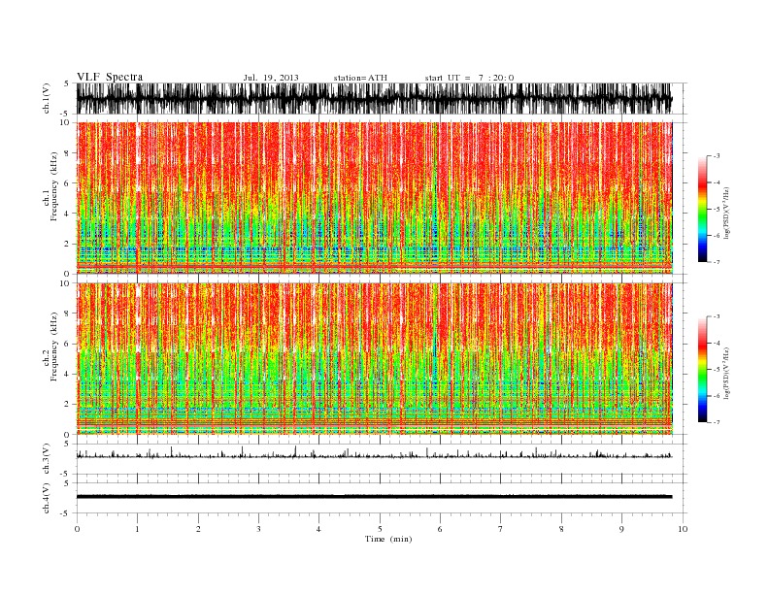Click the time axis tick label "8"

tap(561, 529)
